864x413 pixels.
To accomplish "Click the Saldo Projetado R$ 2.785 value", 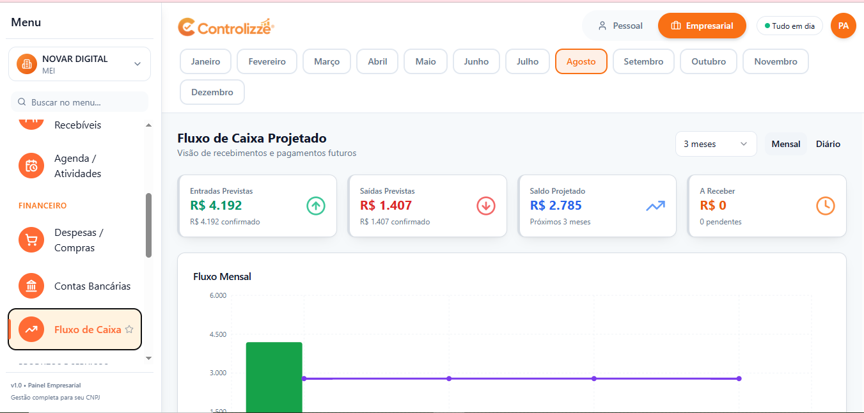I will 556,205.
